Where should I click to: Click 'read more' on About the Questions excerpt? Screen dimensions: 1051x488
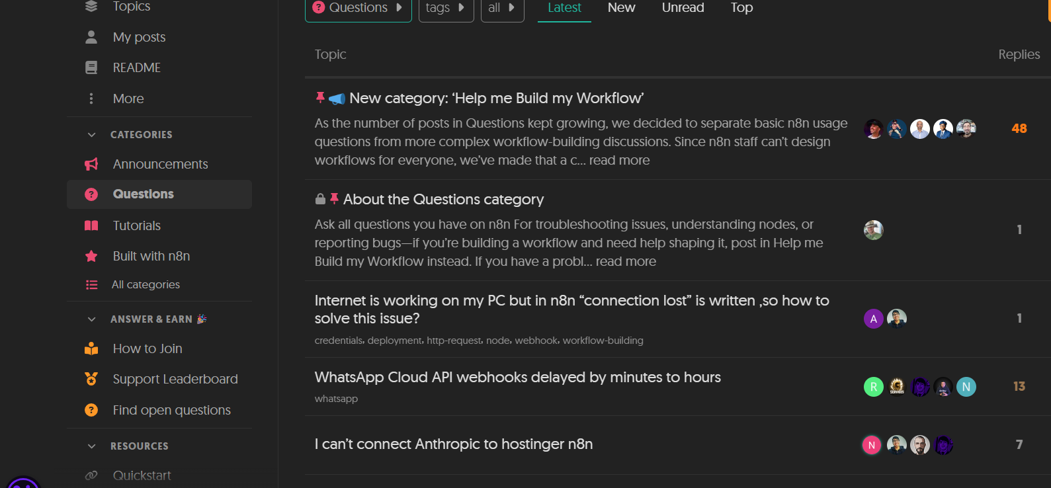click(626, 261)
